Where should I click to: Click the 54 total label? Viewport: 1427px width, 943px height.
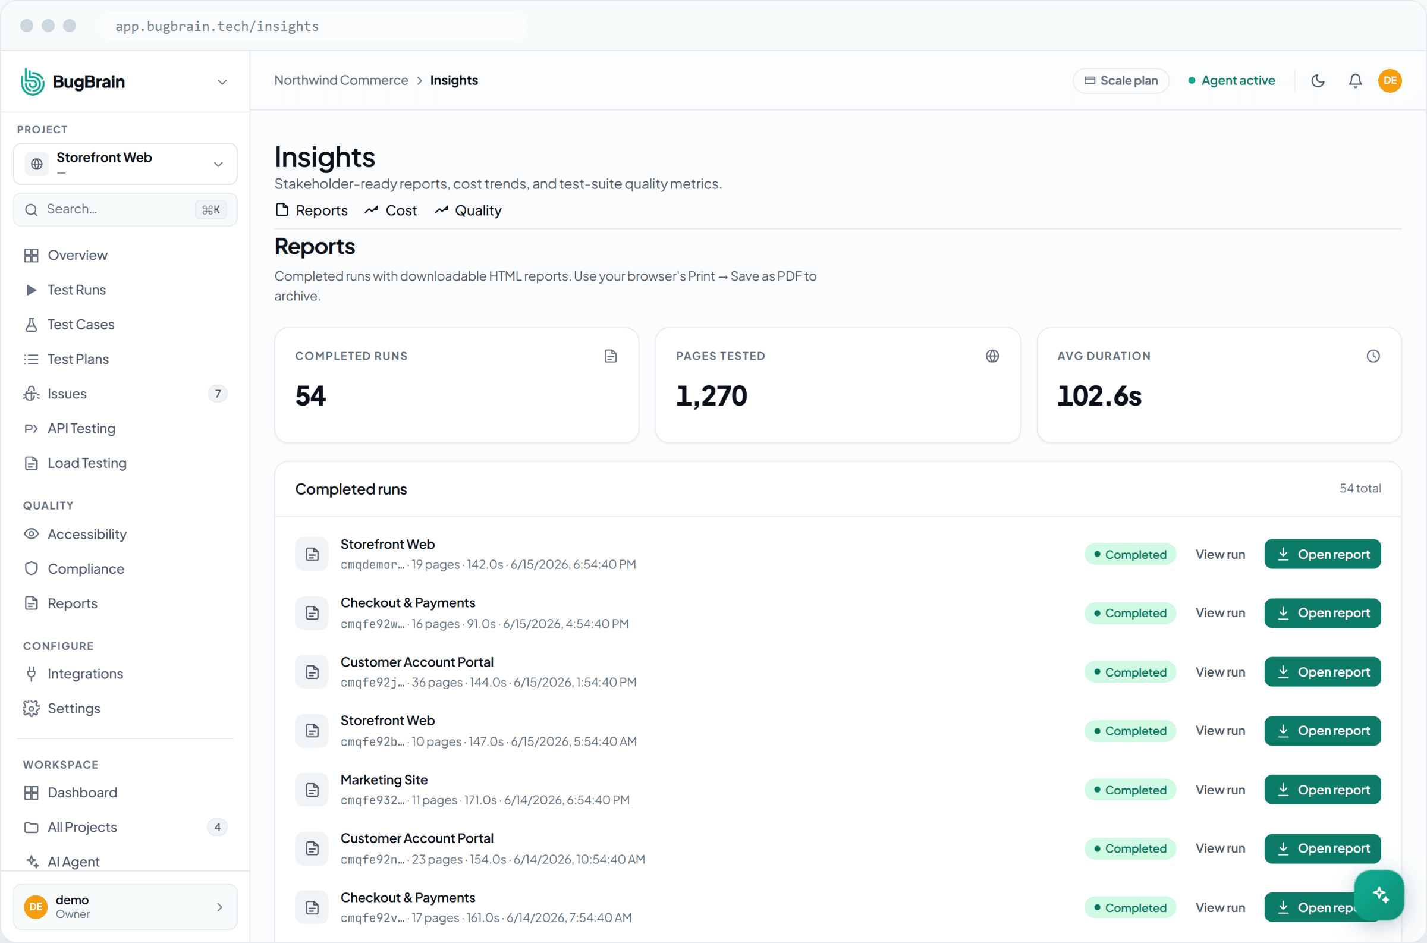1360,488
